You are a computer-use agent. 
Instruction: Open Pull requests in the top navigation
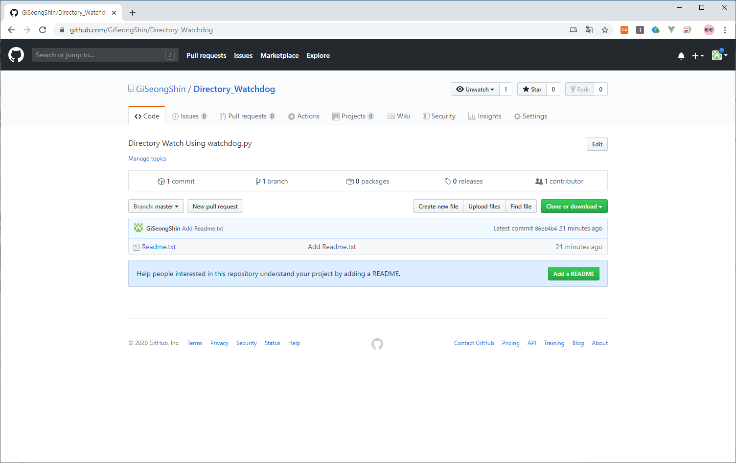[x=206, y=55]
